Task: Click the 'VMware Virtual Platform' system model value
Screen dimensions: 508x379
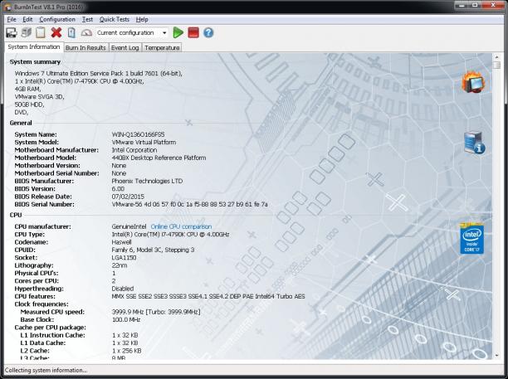Action: [x=144, y=142]
